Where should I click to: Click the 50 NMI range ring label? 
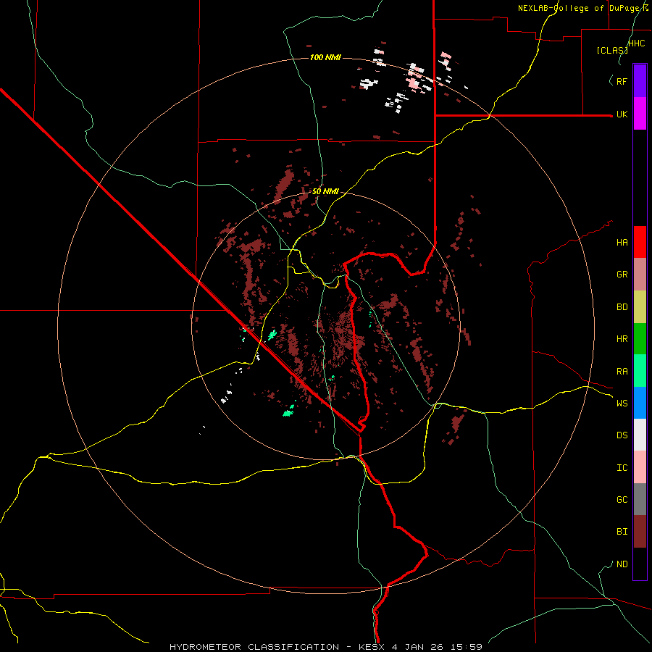click(x=325, y=192)
